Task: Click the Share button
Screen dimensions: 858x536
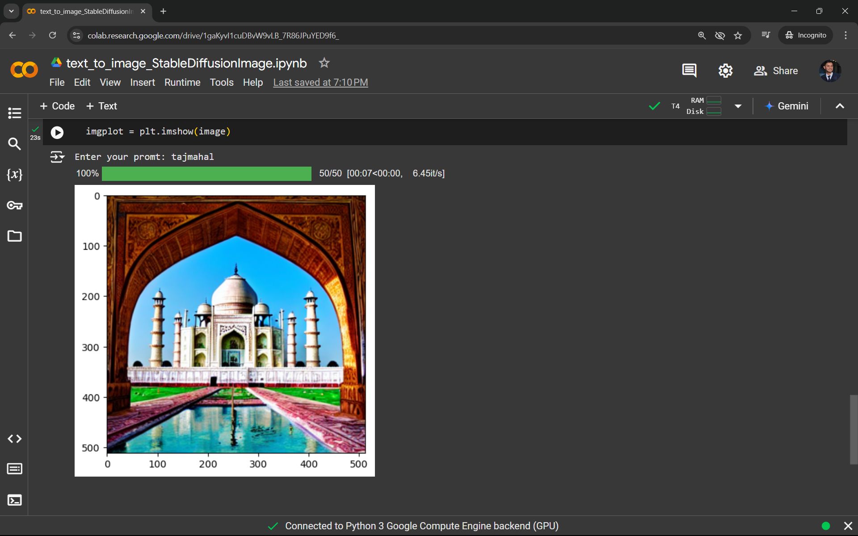Action: [x=775, y=70]
